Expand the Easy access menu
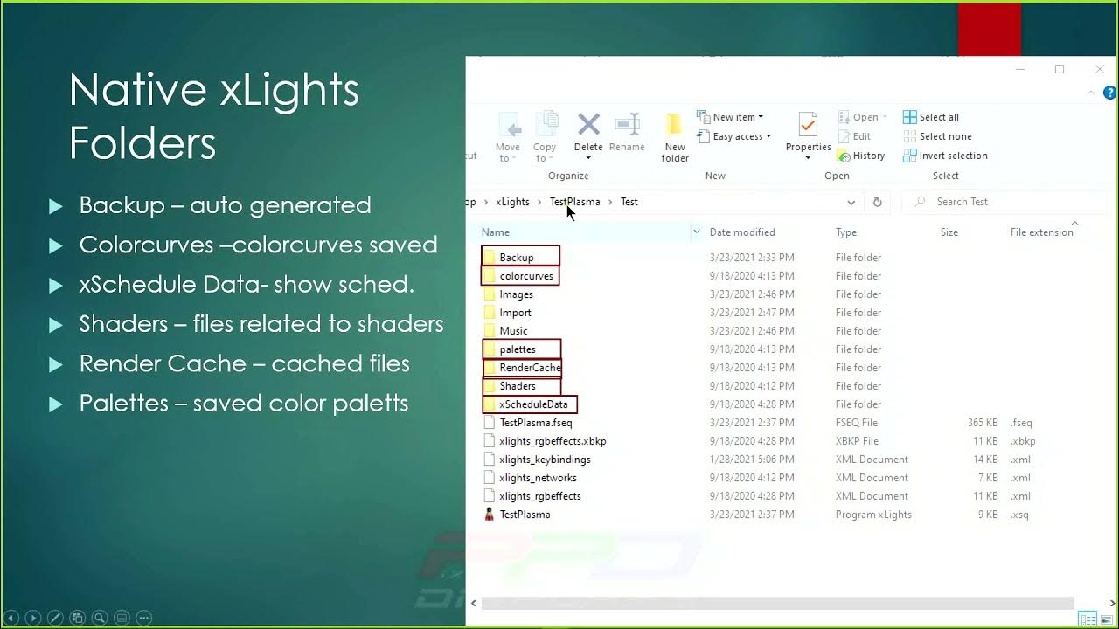 pyautogui.click(x=735, y=136)
